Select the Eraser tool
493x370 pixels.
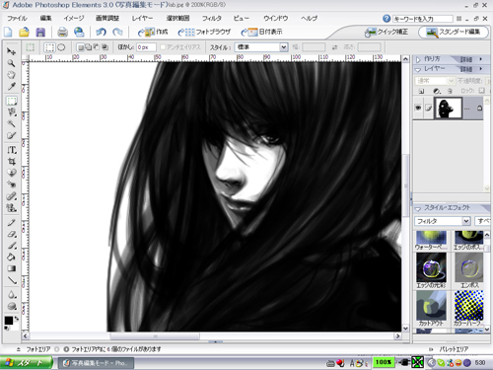point(12,234)
